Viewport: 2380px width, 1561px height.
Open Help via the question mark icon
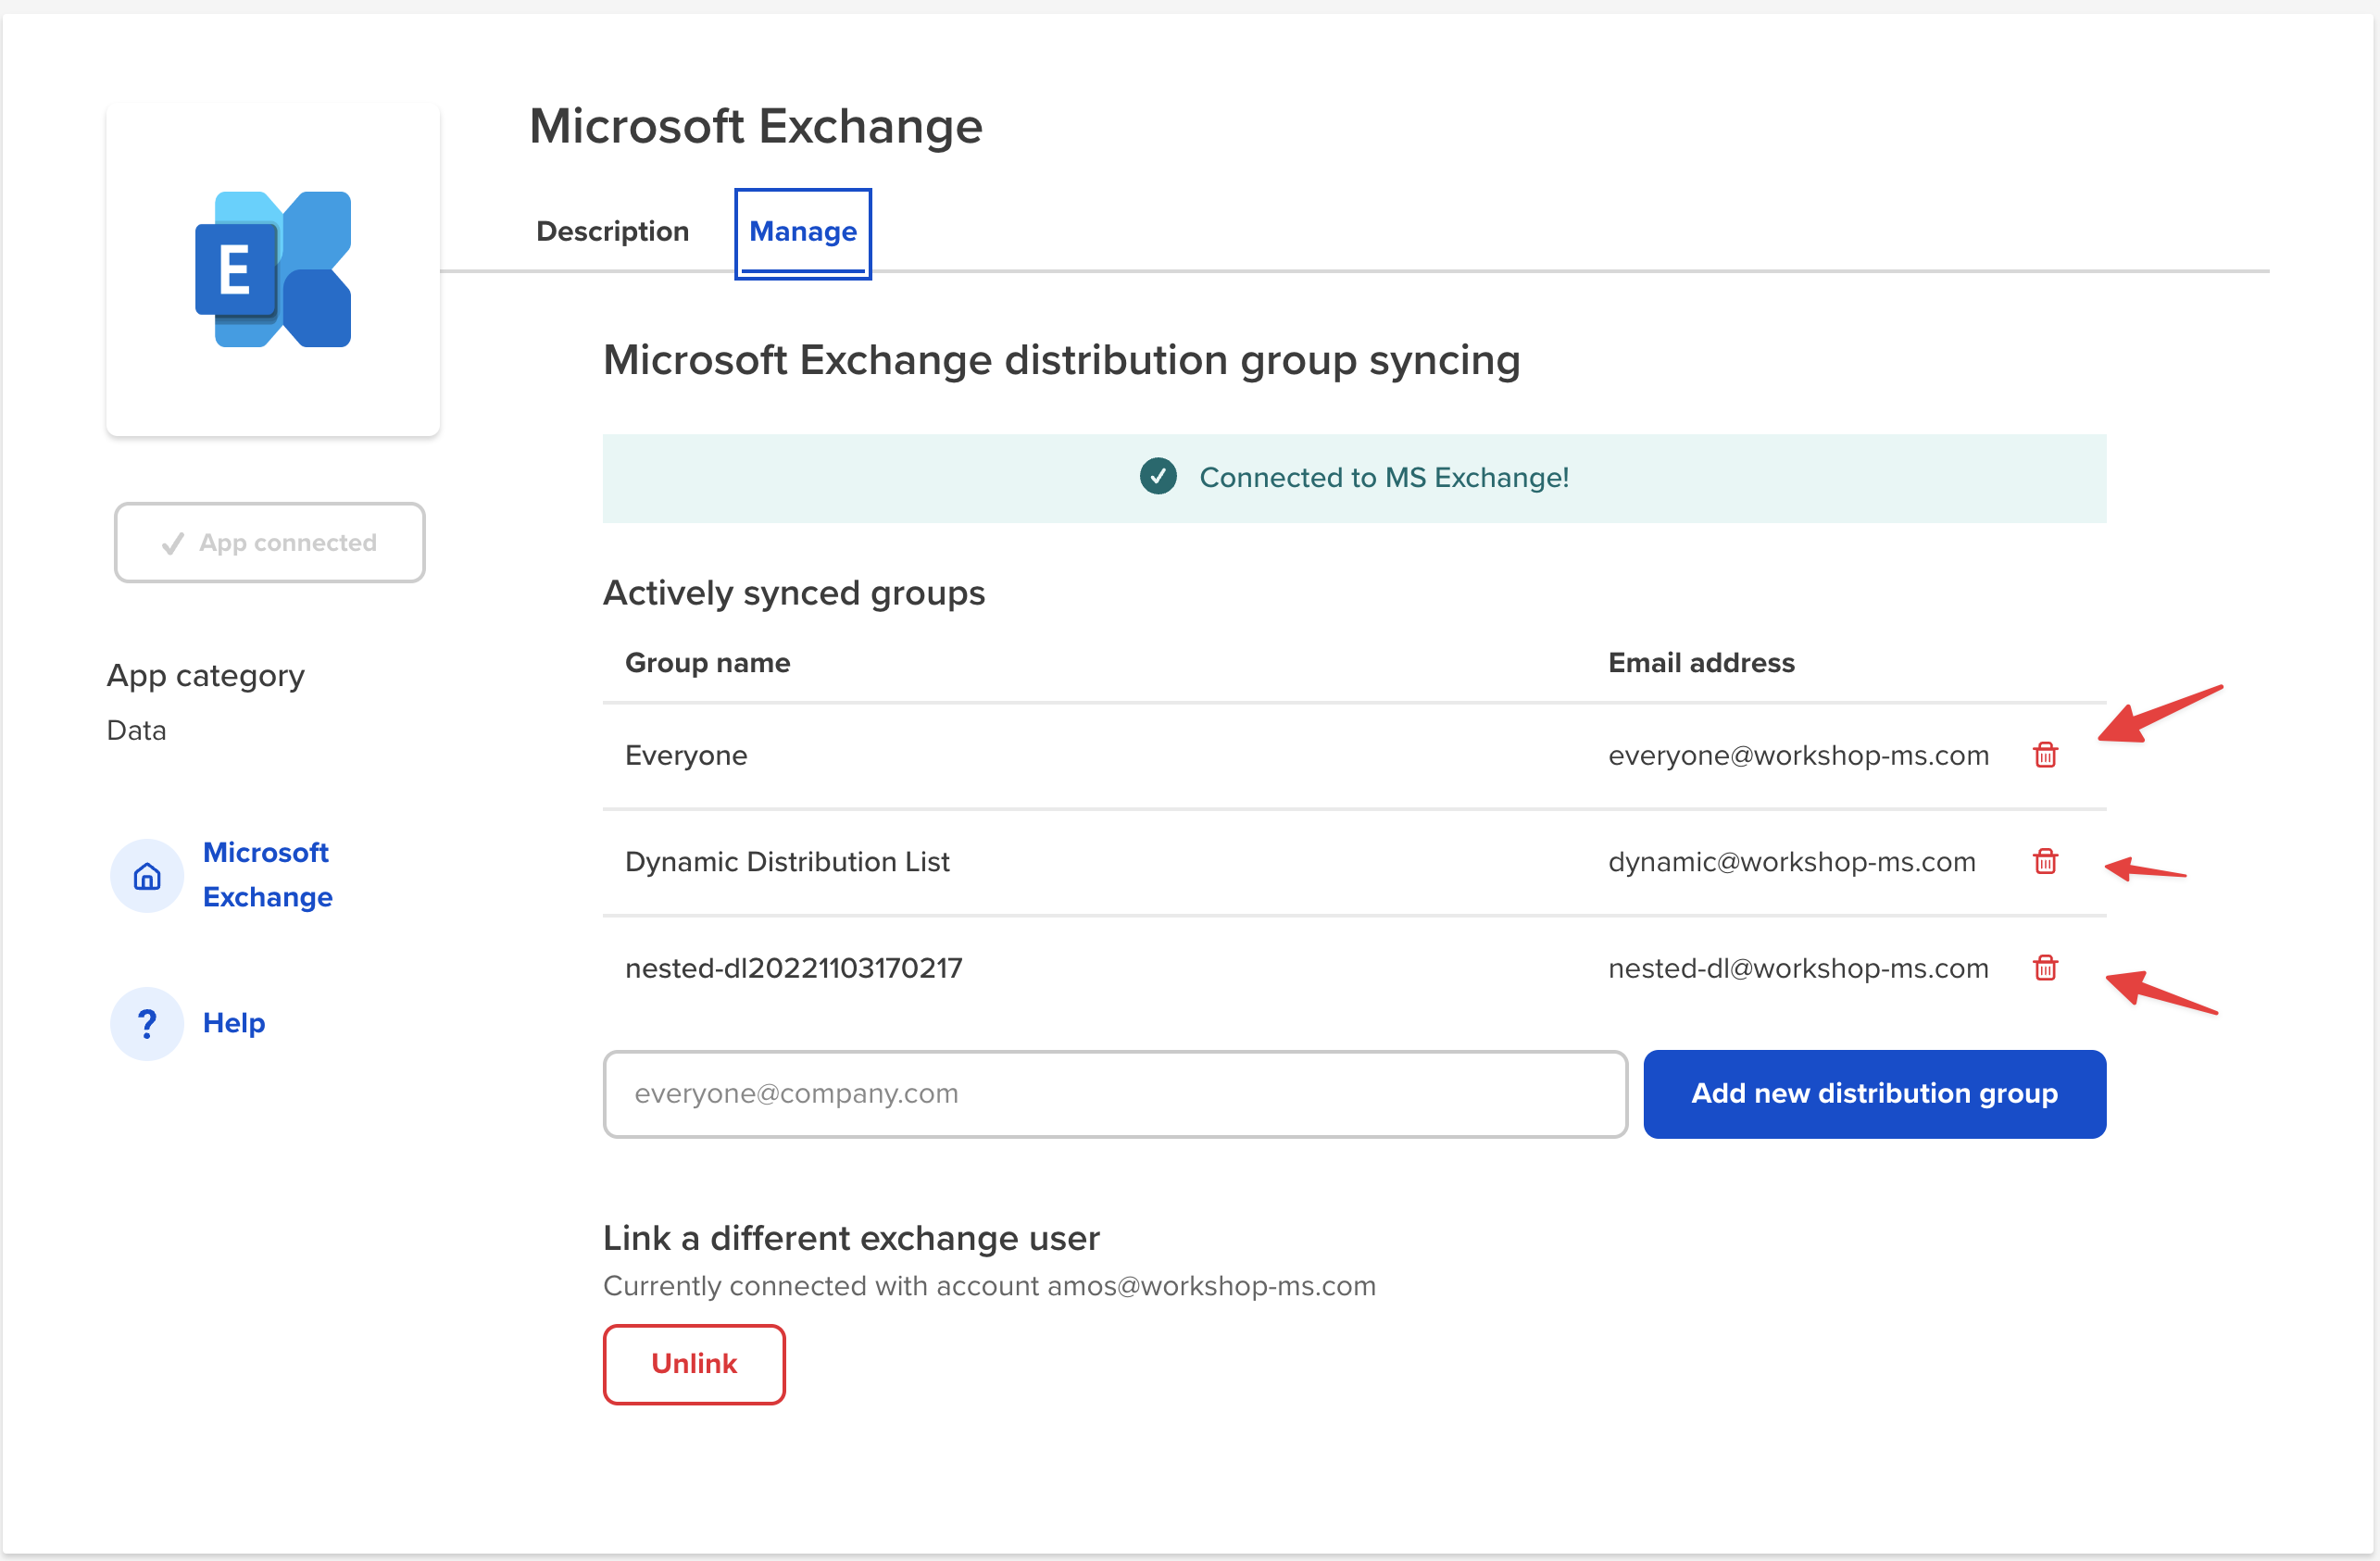pyautogui.click(x=146, y=1022)
